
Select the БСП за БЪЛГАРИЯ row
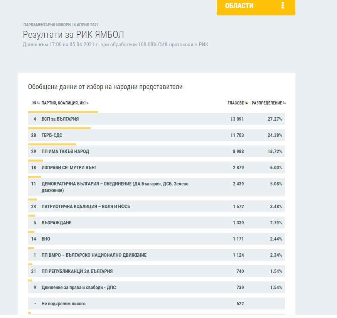157,119
